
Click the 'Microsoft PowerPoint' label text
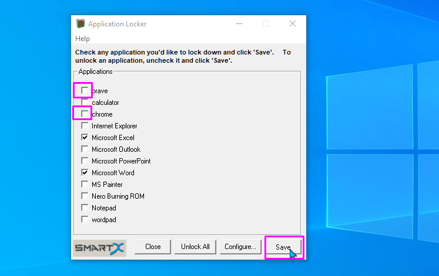[x=121, y=161]
